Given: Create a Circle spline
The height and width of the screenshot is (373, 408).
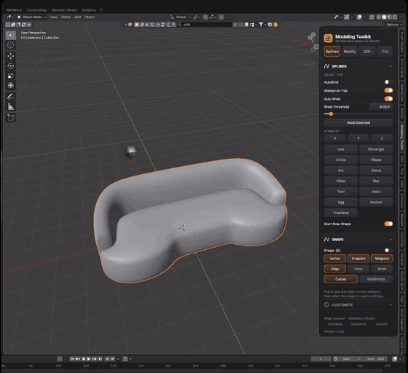Looking at the screenshot, I should click(x=341, y=160).
